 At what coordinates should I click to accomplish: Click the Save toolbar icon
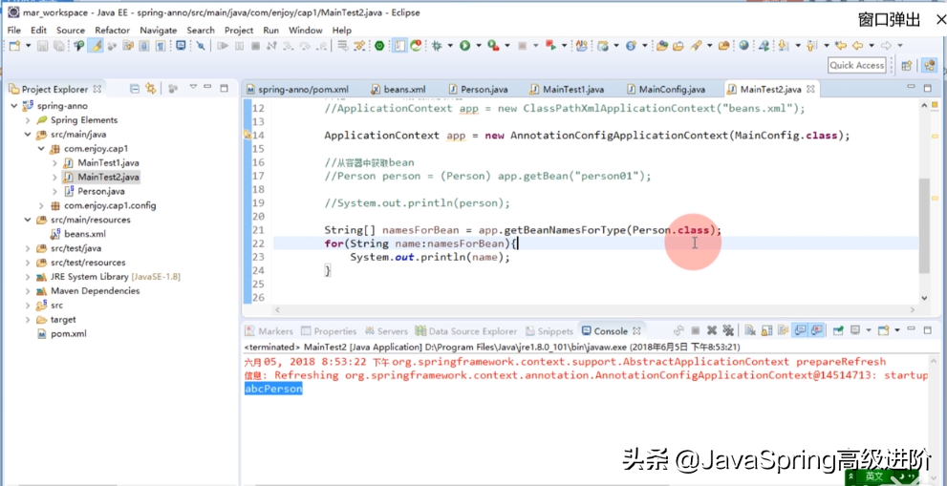coord(43,45)
